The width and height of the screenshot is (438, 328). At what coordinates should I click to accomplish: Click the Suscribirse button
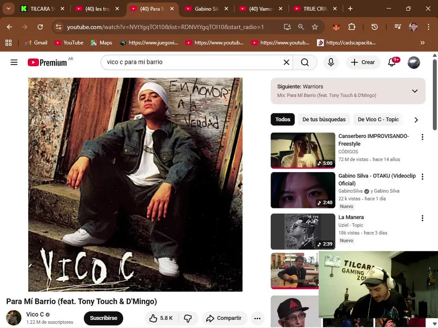pos(104,318)
